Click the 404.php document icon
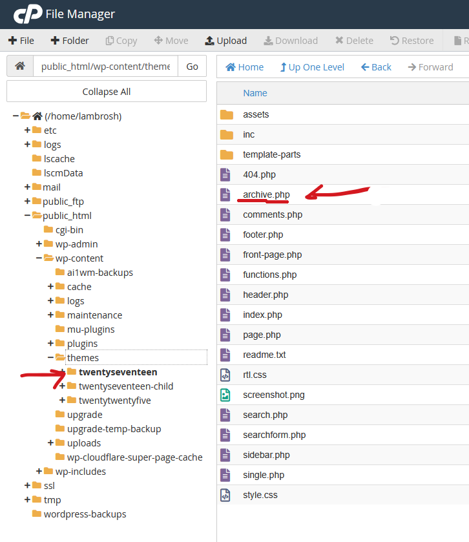 click(225, 174)
